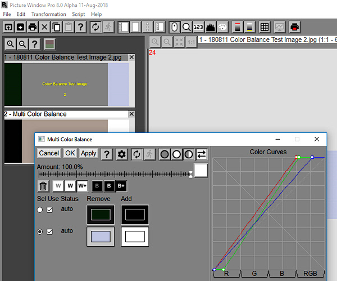
Task: Click the background color swatch in browser toolbar
Action: click(49, 44)
